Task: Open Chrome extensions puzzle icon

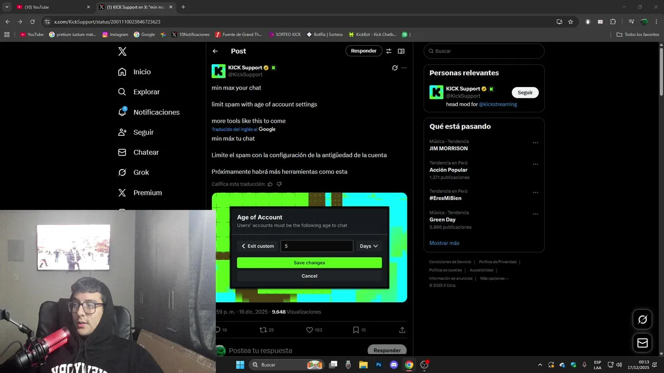Action: click(x=613, y=22)
